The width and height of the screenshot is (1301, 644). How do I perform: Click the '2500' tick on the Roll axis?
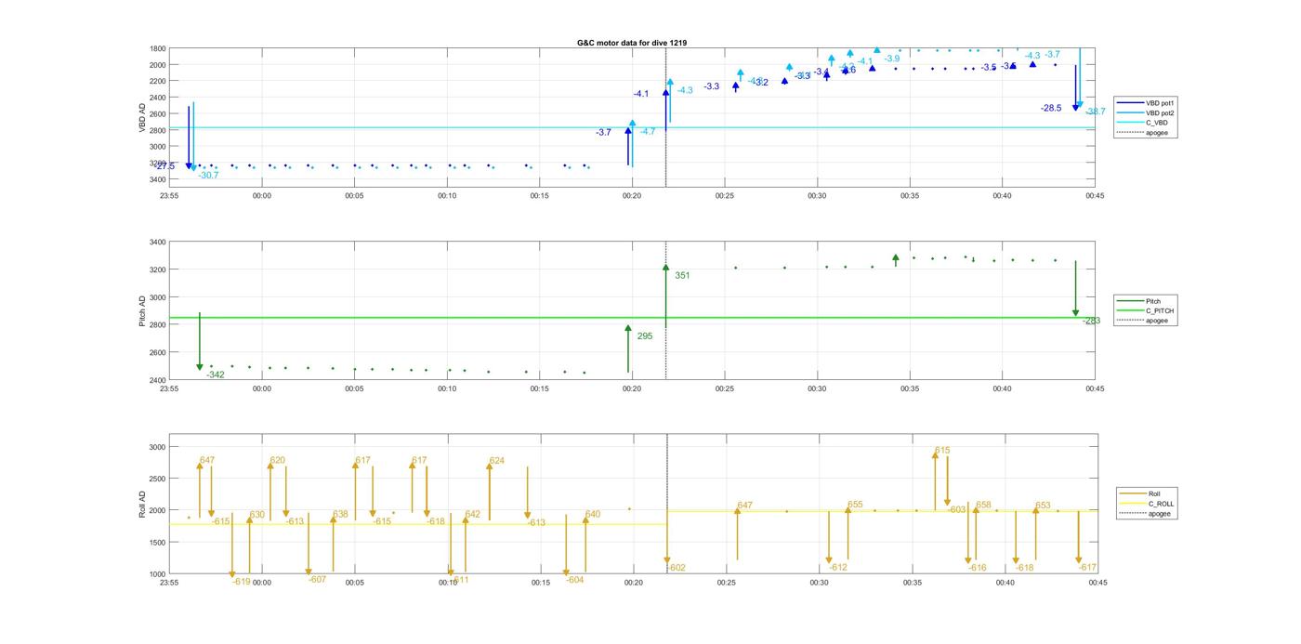(158, 479)
